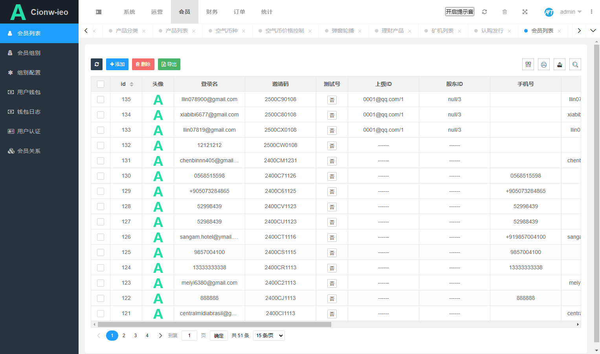
Task: Open 用户钱包 in the sidebar
Action: tap(39, 92)
